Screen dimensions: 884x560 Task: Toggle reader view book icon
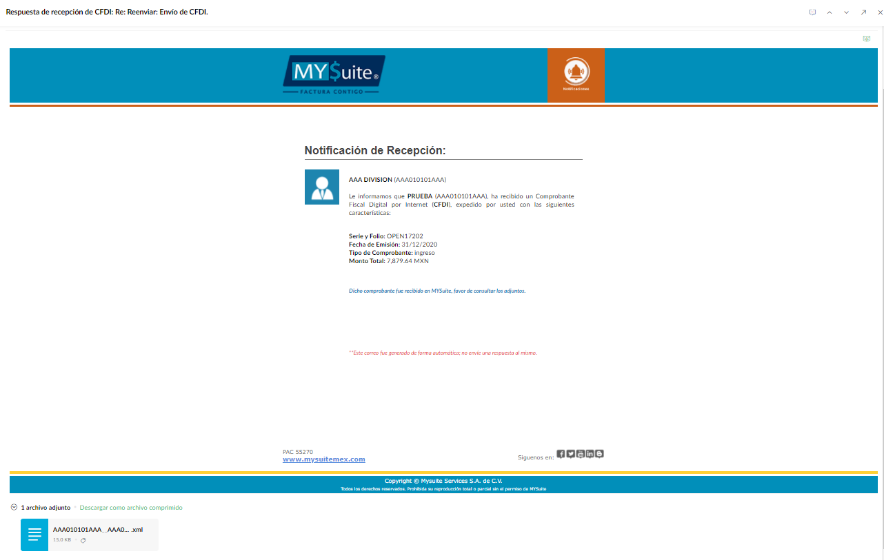click(x=867, y=39)
